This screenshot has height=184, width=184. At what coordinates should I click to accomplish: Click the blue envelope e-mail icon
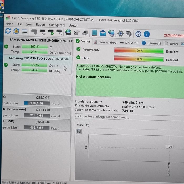pyautogui.click(x=103, y=33)
